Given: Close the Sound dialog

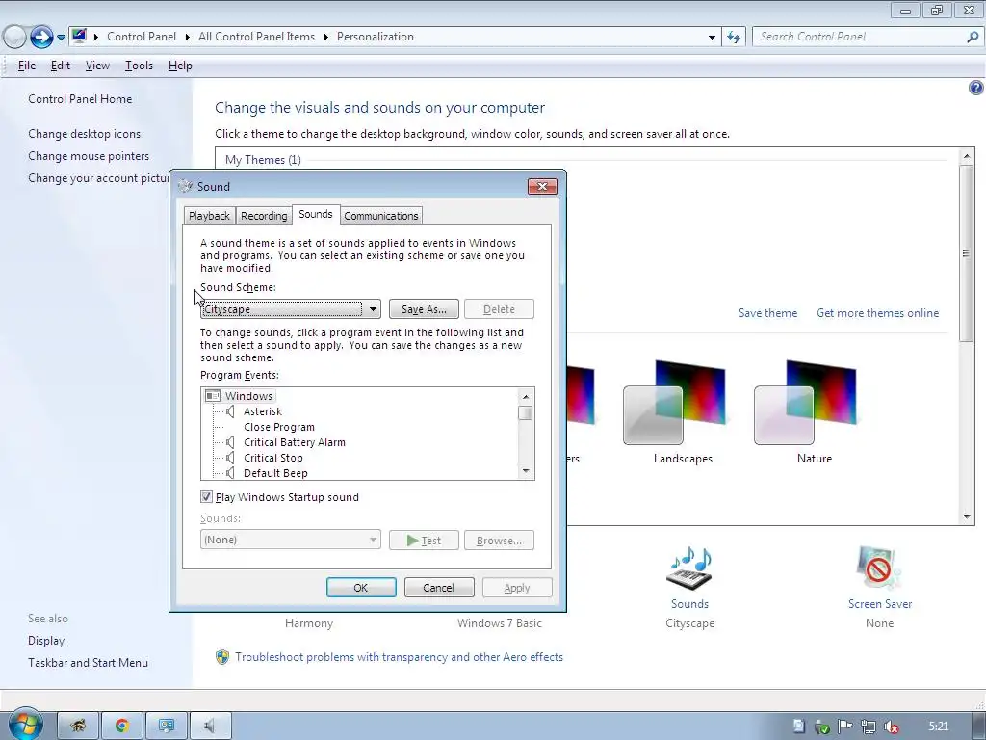Looking at the screenshot, I should pos(542,186).
